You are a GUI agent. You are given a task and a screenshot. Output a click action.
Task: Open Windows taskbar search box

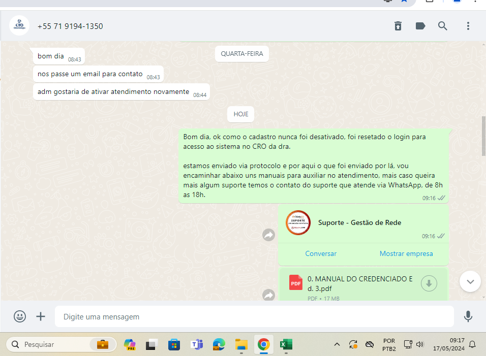coord(62,344)
